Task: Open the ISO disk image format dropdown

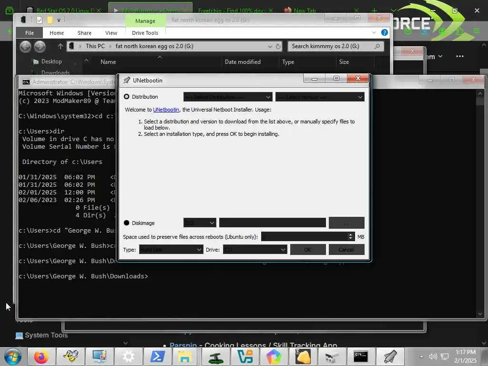Action: (x=200, y=223)
